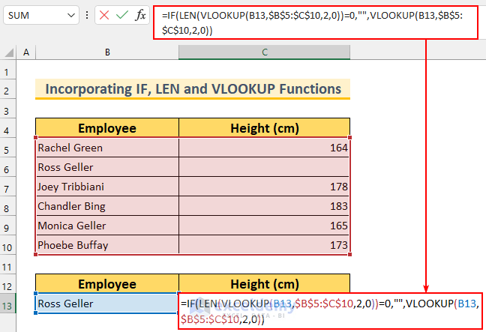Open the Name Box dropdown arrow
The image size is (486, 332).
[x=71, y=15]
